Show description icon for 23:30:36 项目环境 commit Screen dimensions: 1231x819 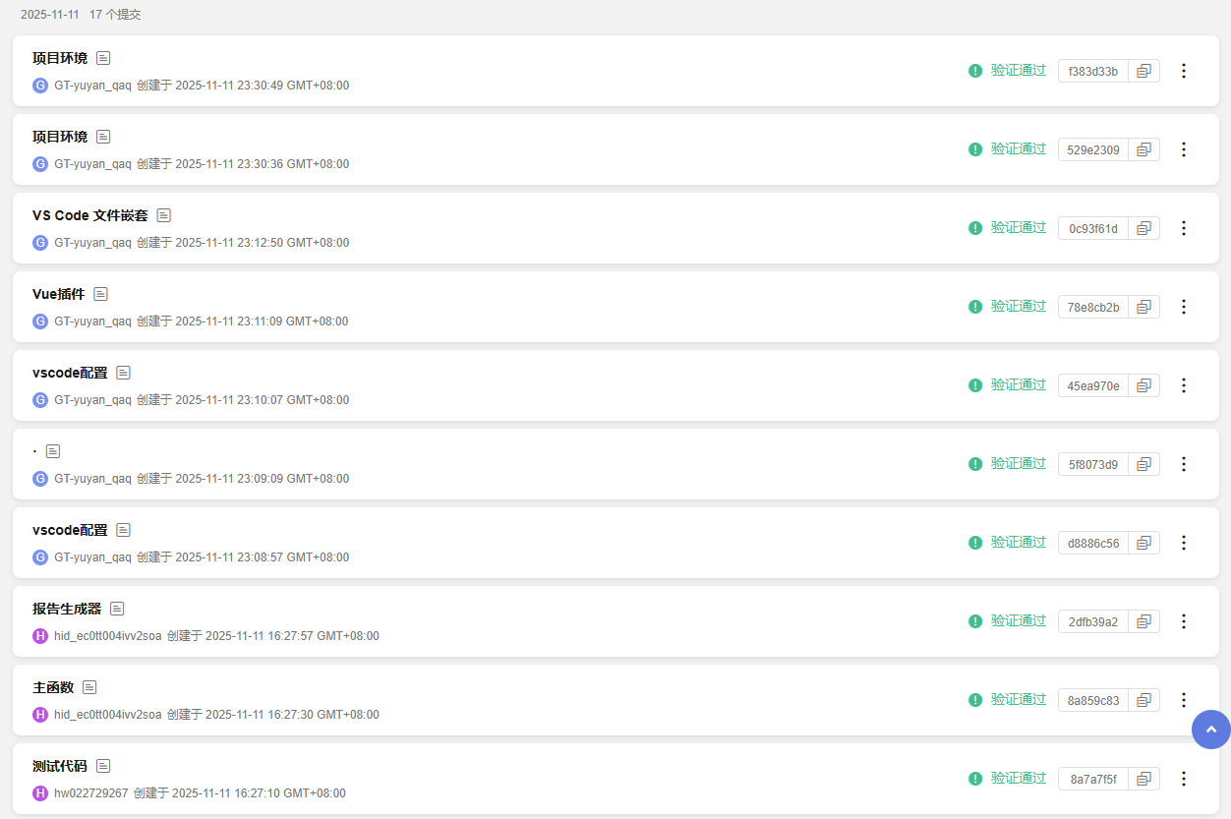pyautogui.click(x=103, y=137)
